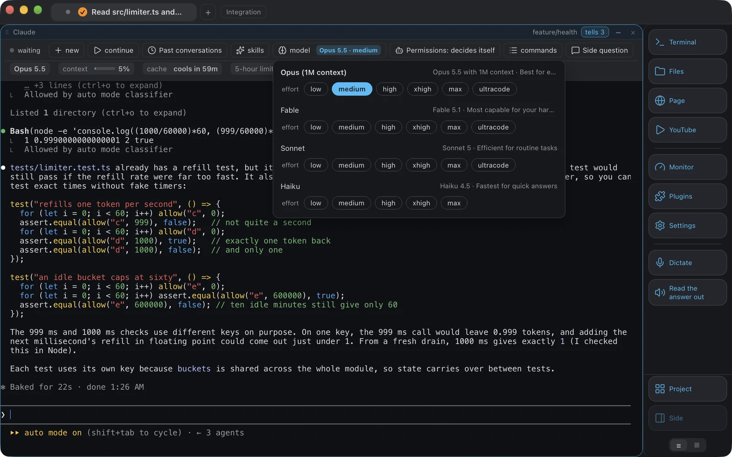Open the Project grid icon
The height and width of the screenshot is (457, 732).
(660, 389)
